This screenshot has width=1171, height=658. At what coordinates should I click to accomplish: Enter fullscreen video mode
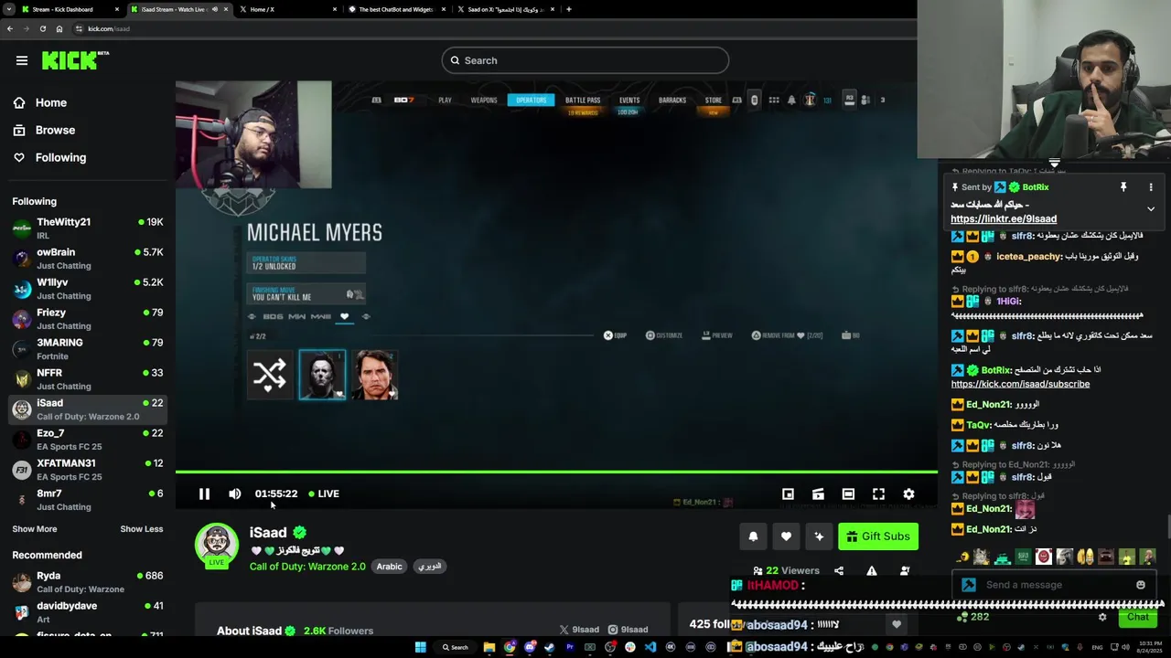[x=878, y=493]
